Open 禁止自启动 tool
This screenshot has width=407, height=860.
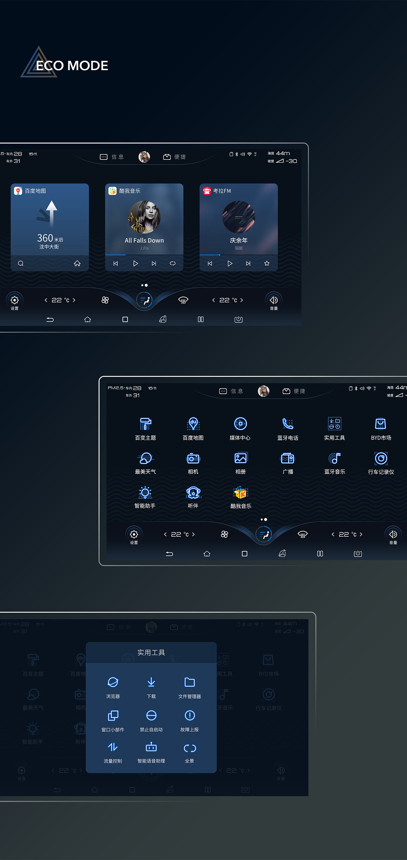pyautogui.click(x=151, y=721)
